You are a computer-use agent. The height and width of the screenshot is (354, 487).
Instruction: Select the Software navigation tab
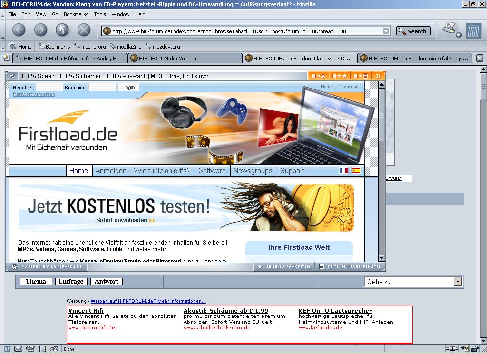[x=212, y=171]
